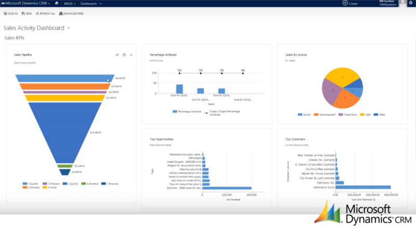
Task: Click the Home icon in the navigation bar
Action: point(56,3)
